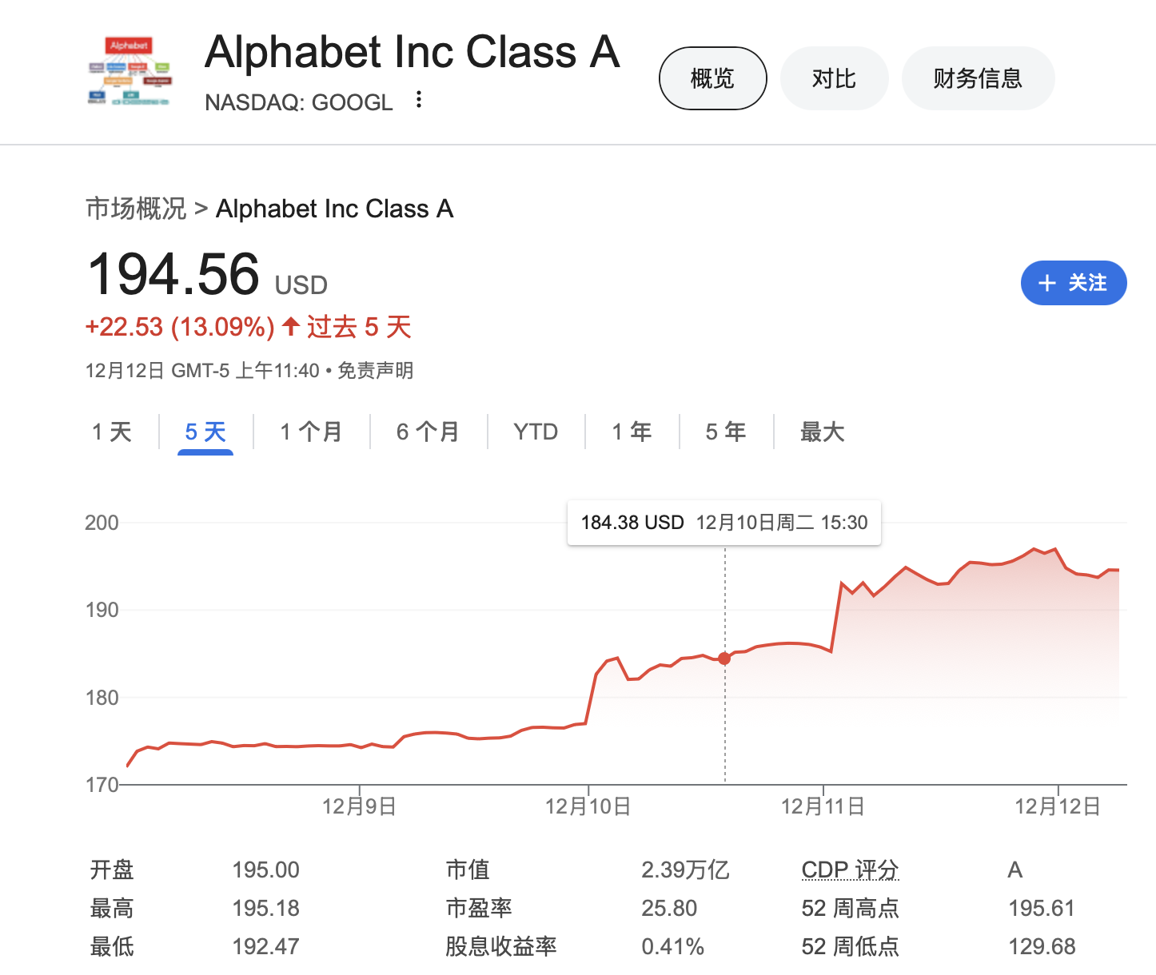Click the red upward arrow beside +22.53
The image size is (1156, 975).
click(290, 326)
